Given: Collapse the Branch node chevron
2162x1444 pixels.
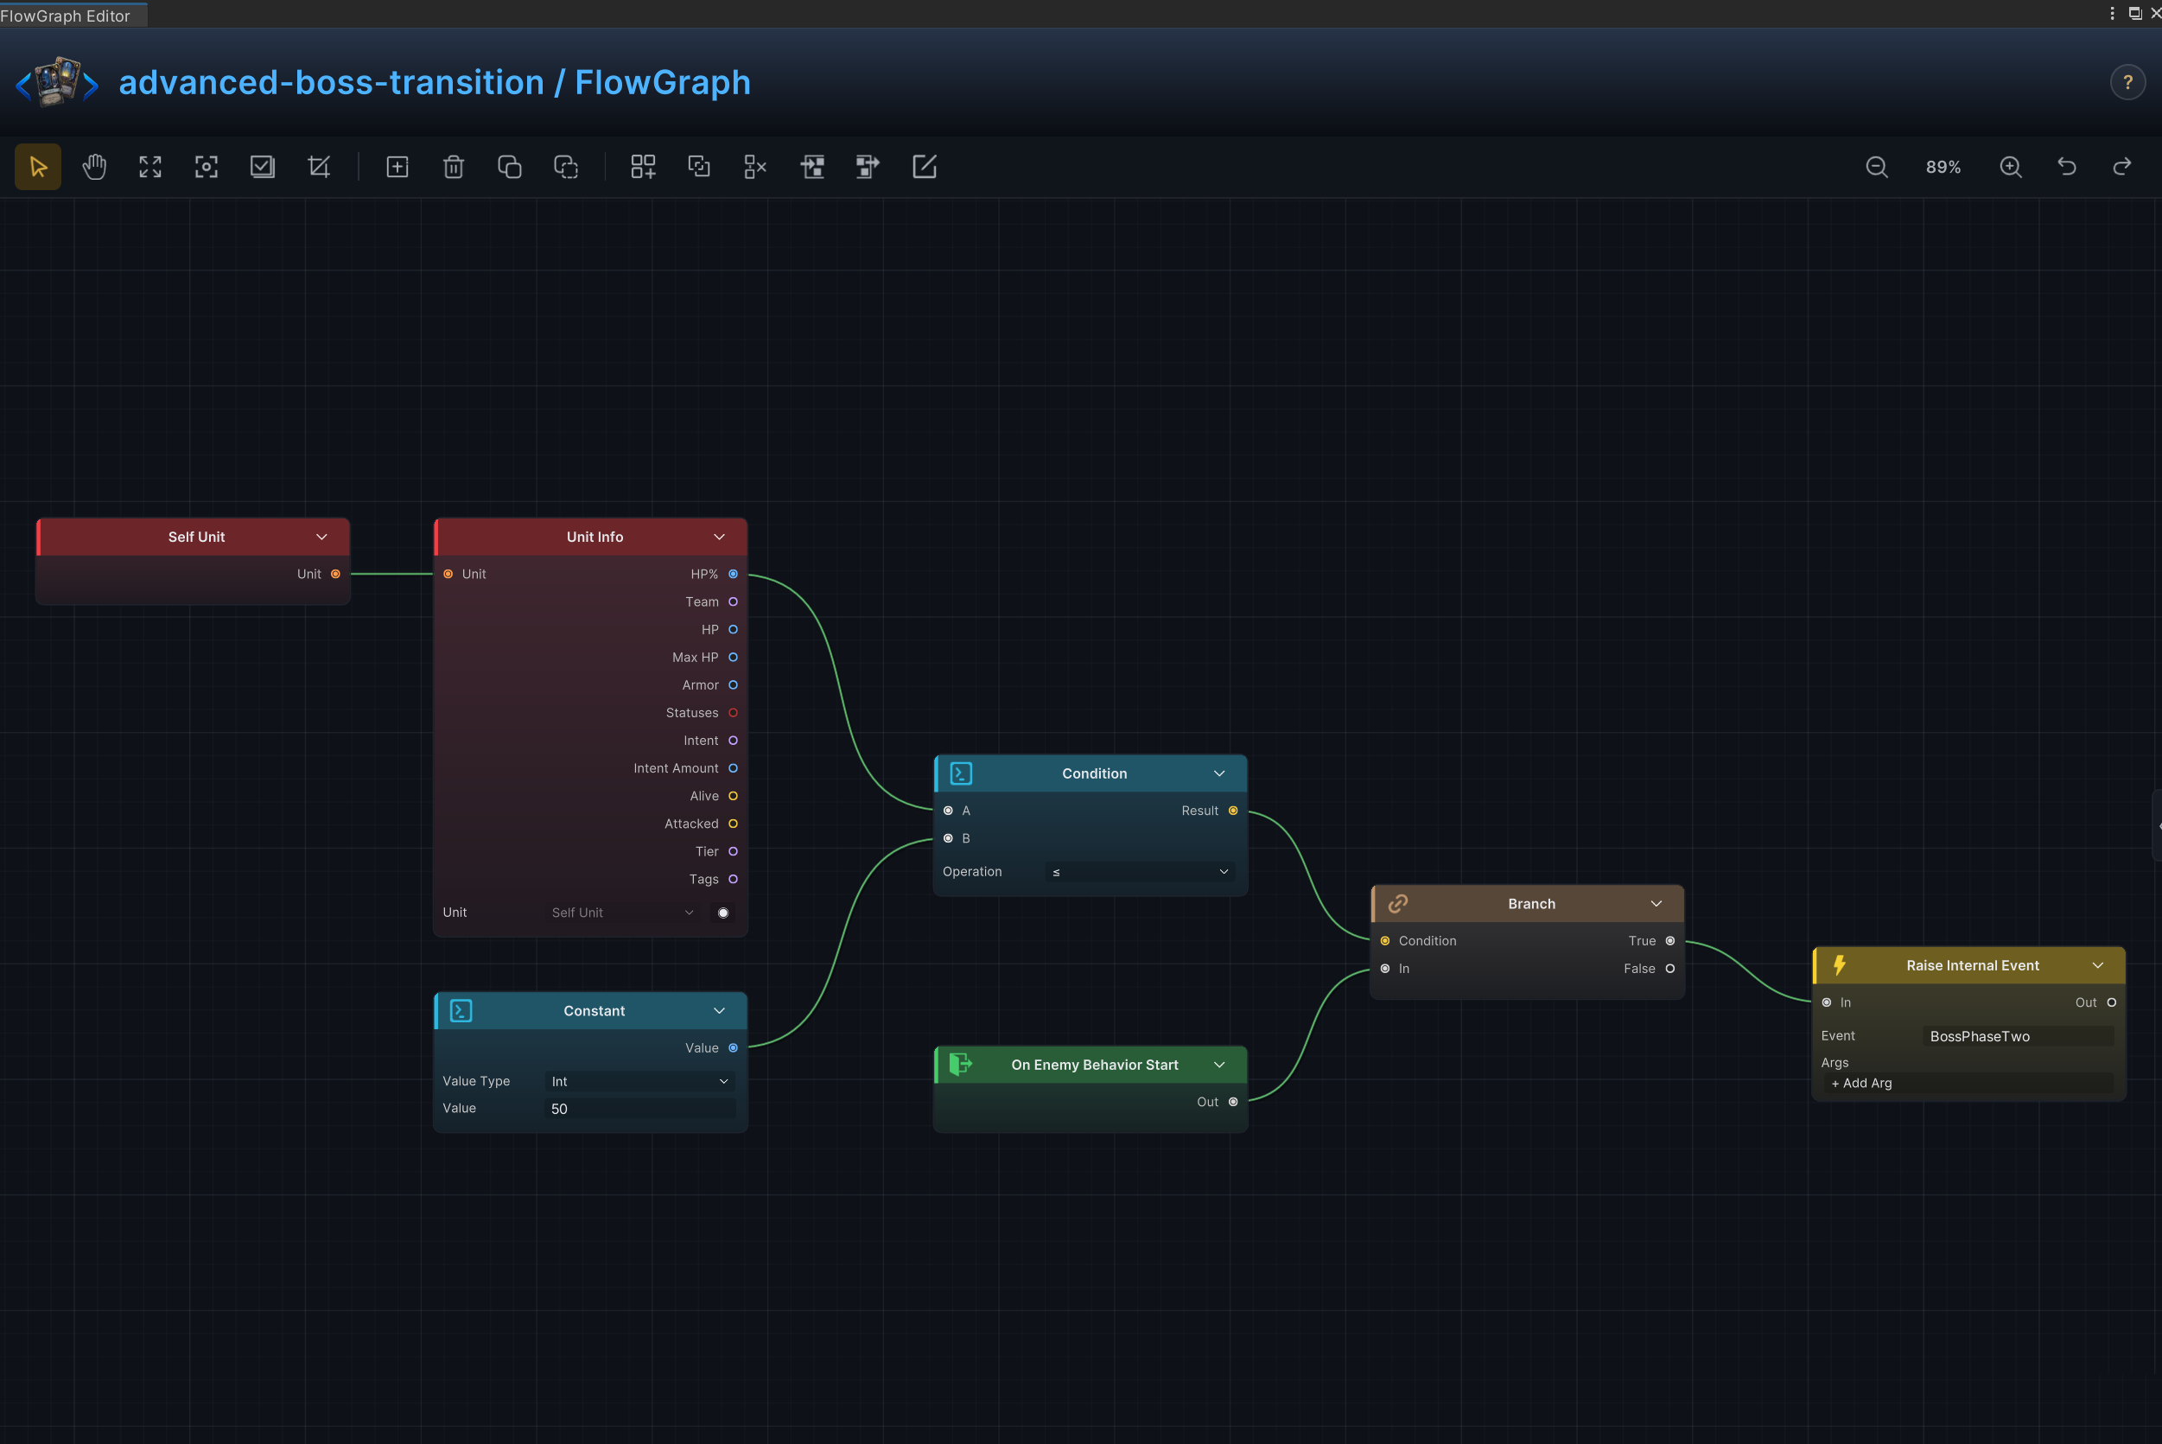Looking at the screenshot, I should click(1656, 903).
